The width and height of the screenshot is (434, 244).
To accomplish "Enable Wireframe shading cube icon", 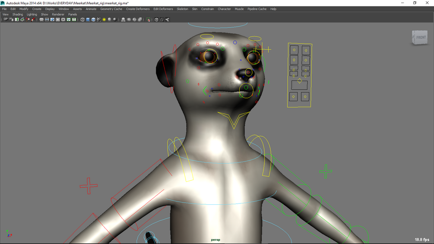I will coord(82,19).
